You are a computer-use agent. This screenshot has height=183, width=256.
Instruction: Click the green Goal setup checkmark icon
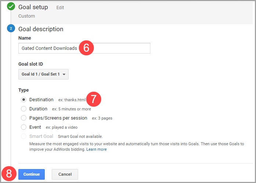(x=11, y=7)
